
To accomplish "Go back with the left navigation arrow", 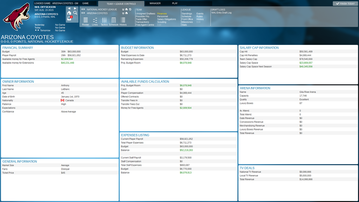I will coord(69,8).
